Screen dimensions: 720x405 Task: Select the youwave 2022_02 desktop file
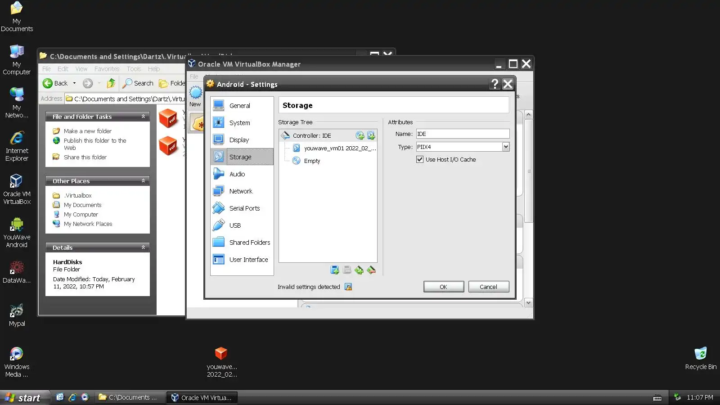[221, 362]
